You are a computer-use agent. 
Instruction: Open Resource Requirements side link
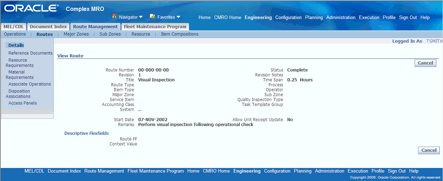point(20,63)
